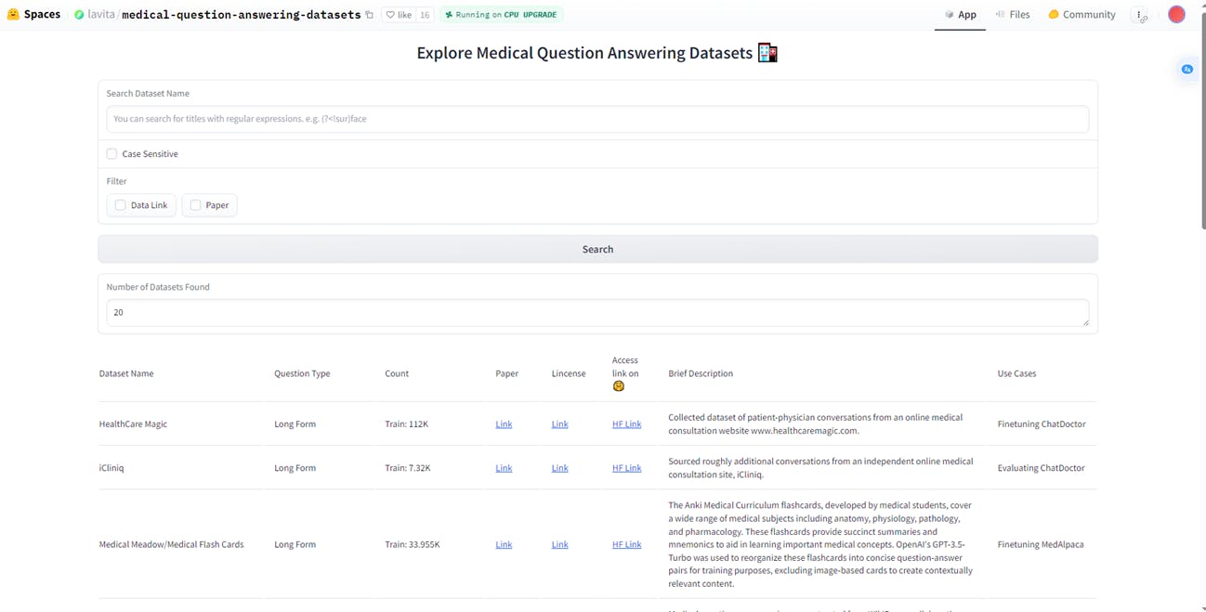This screenshot has width=1206, height=612.
Task: Click the Count column header
Action: [x=397, y=373]
